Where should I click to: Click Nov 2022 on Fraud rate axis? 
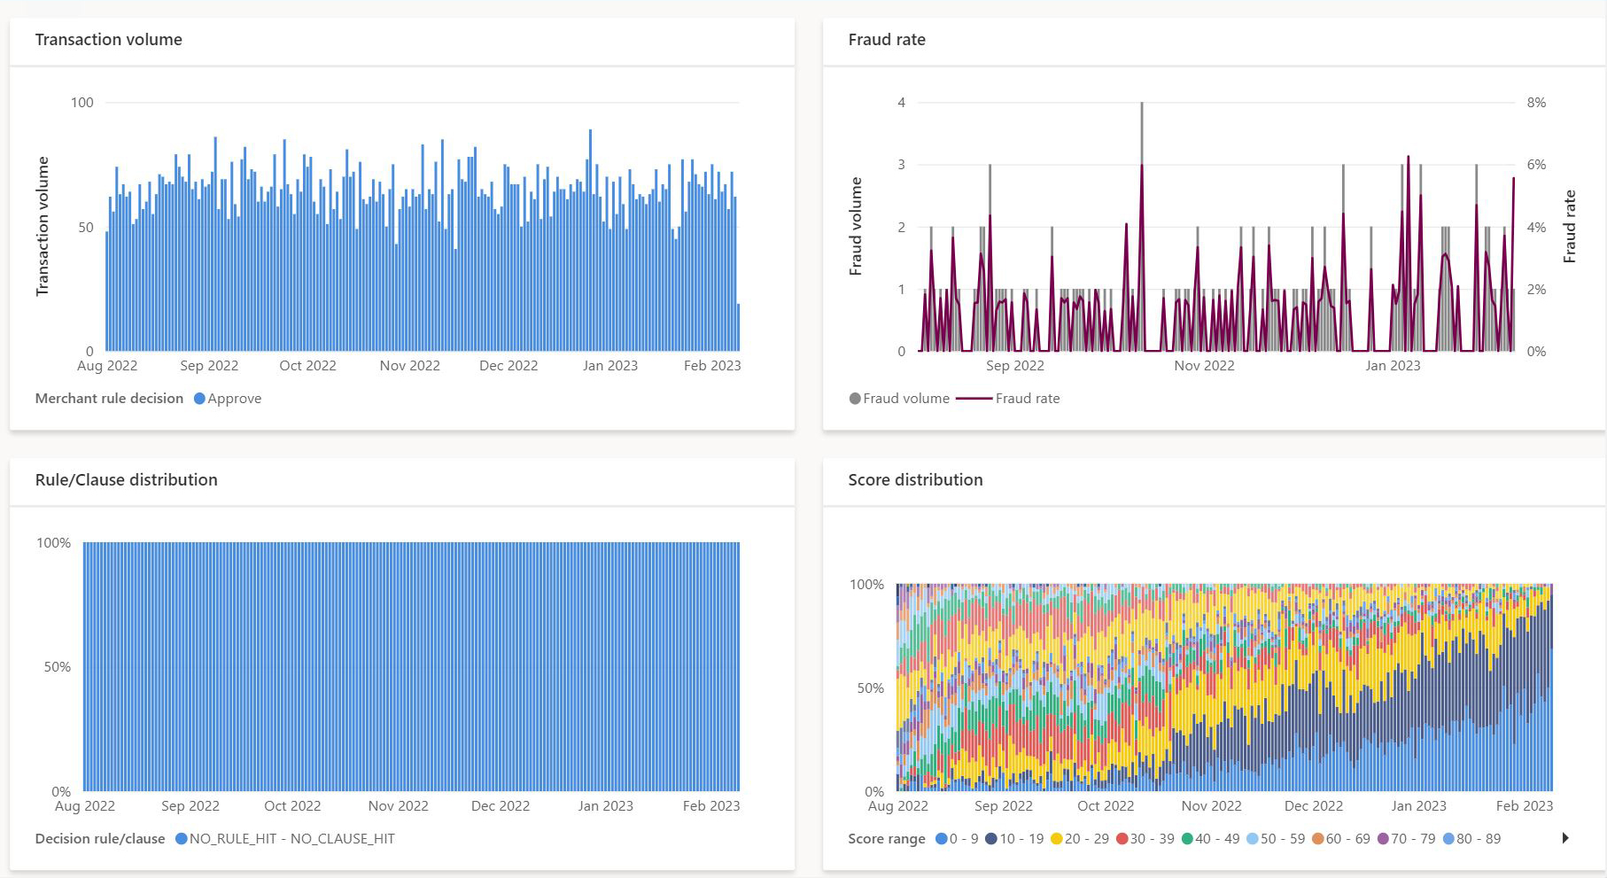[1204, 366]
